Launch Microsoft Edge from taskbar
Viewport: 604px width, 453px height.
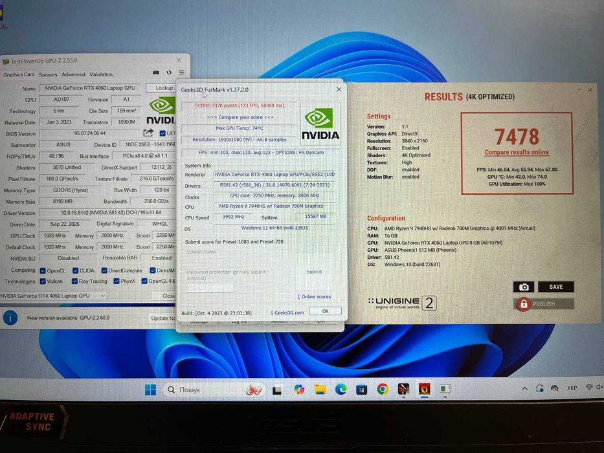341,390
